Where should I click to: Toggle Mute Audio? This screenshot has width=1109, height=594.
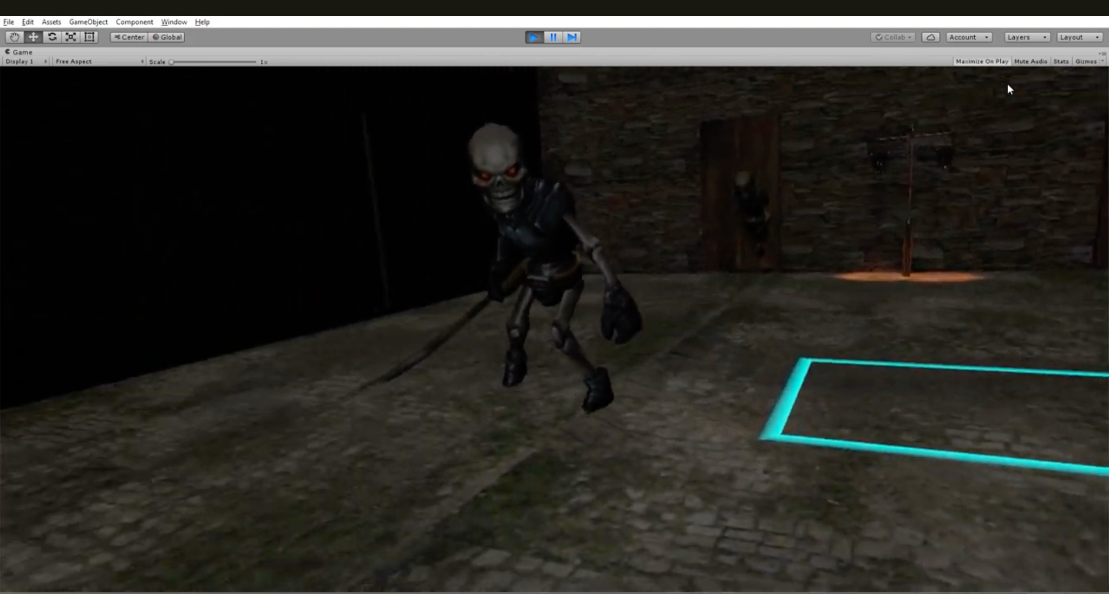coord(1030,61)
